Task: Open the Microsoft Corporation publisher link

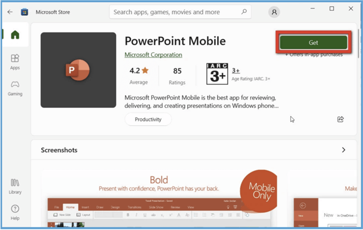Action: tap(153, 55)
